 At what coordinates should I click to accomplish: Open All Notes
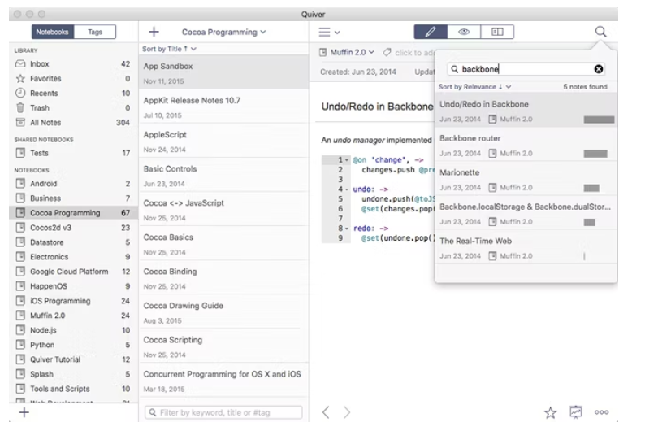coord(73,122)
